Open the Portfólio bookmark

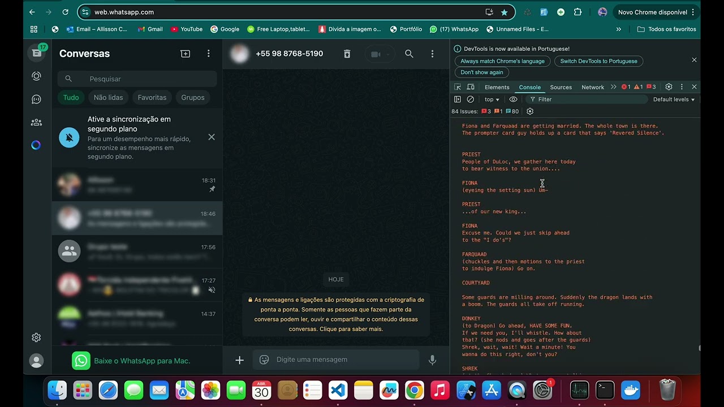(x=405, y=29)
